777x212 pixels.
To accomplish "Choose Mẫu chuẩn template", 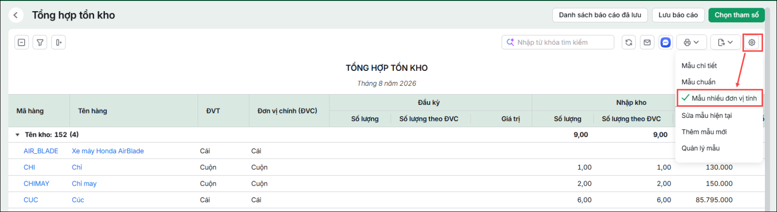I will (x=698, y=82).
